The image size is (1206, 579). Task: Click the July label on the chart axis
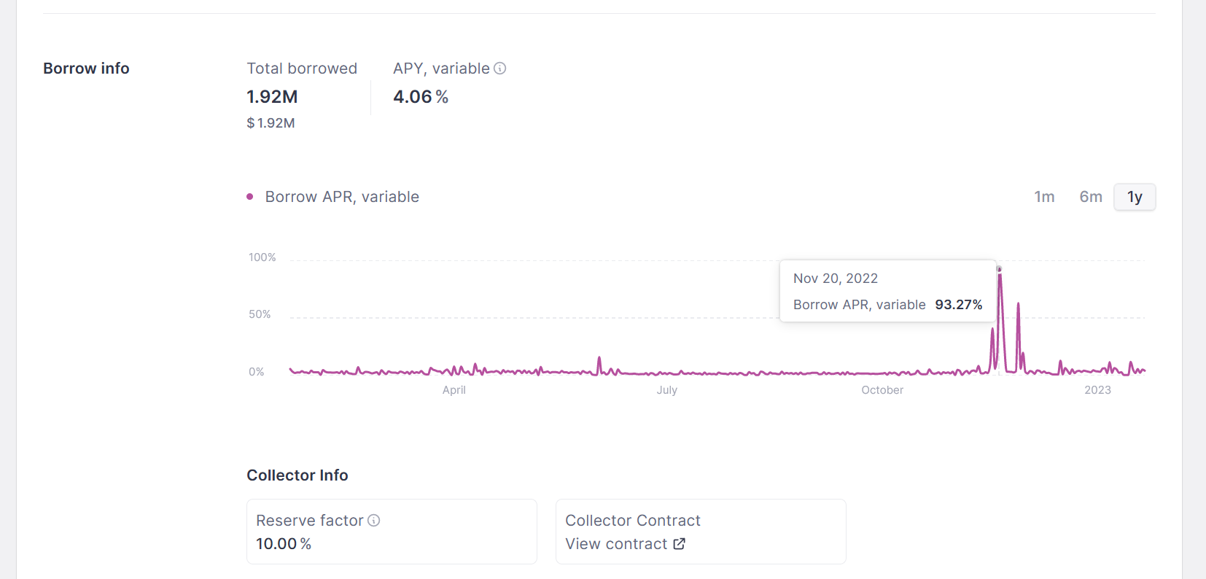pos(666,390)
